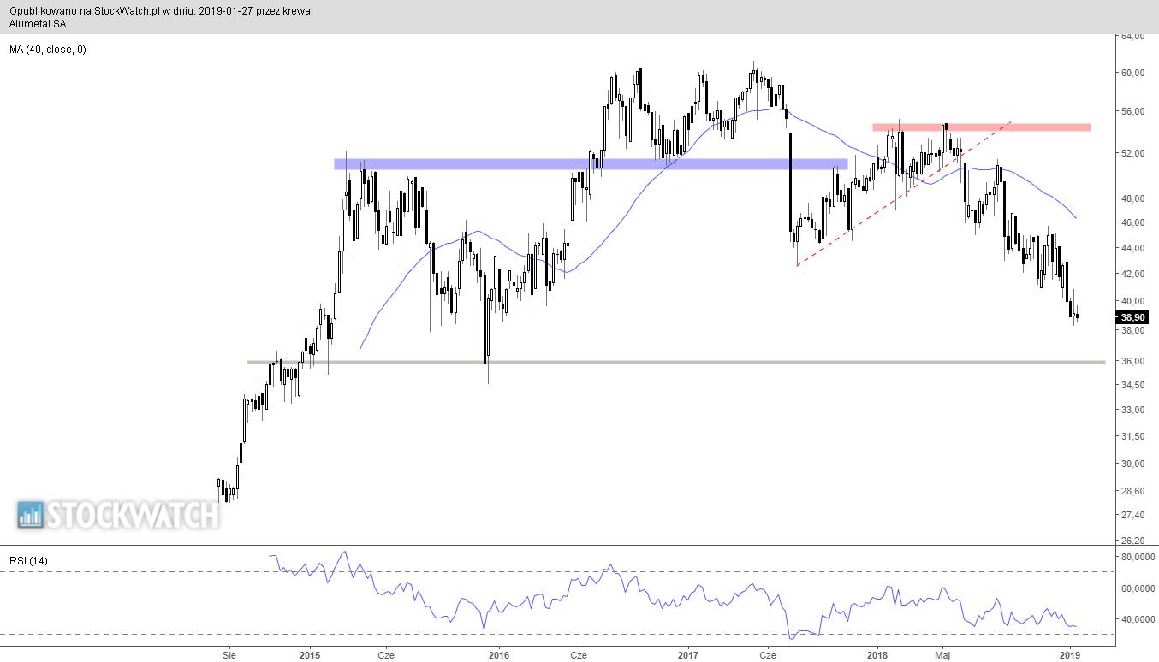Click the 34,50 price axis label
This screenshot has width=1159, height=662.
[1132, 385]
